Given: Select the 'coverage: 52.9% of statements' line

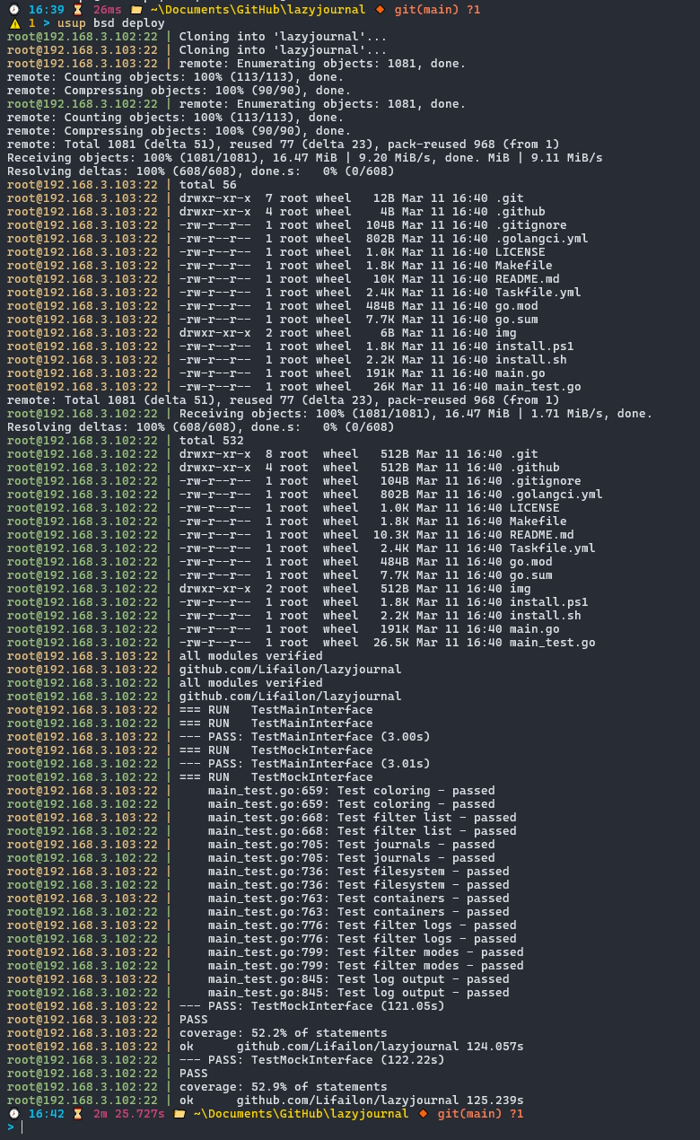Looking at the screenshot, I should (284, 1087).
